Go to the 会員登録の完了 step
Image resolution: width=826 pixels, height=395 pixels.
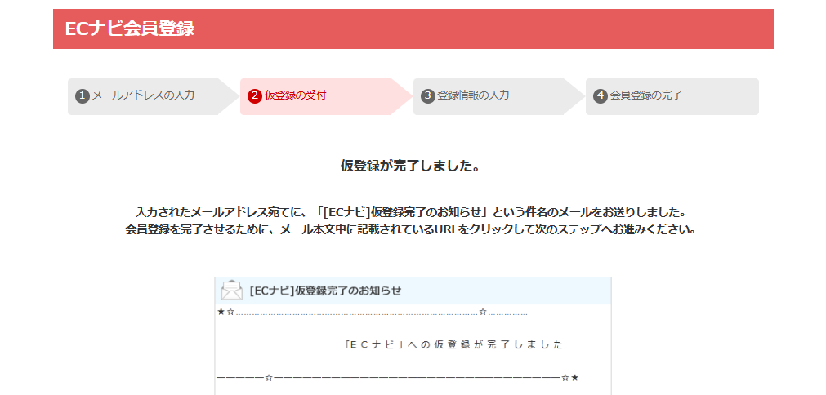point(645,95)
